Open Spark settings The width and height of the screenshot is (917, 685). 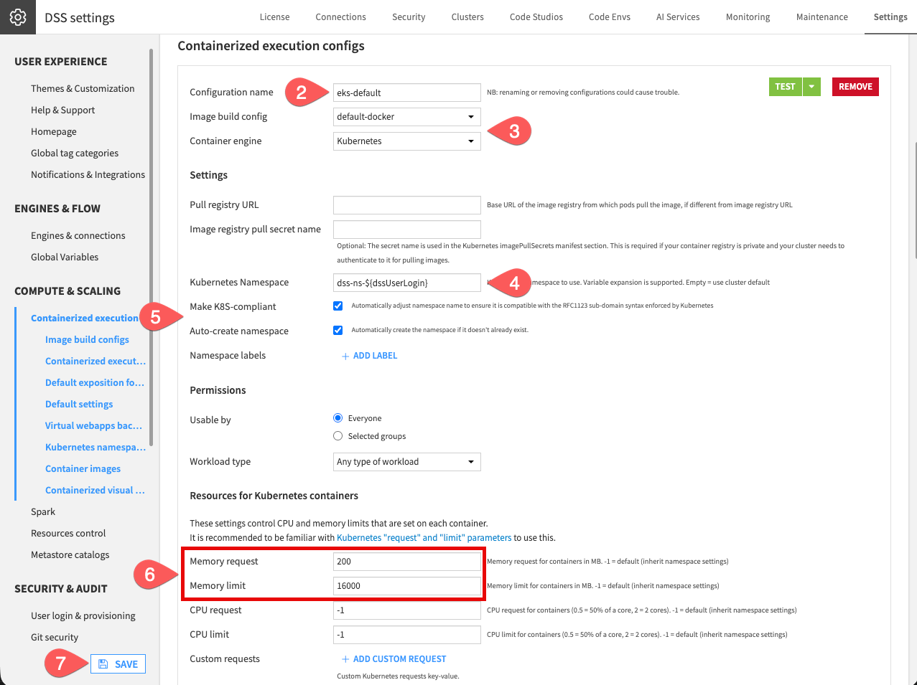43,512
